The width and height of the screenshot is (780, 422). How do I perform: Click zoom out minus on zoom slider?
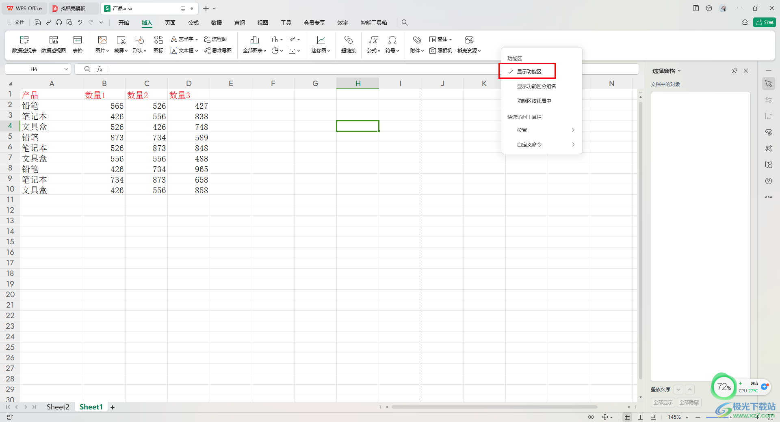698,417
